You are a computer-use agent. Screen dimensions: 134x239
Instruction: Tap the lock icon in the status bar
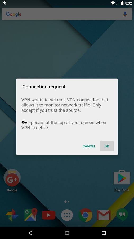pos(5,3)
